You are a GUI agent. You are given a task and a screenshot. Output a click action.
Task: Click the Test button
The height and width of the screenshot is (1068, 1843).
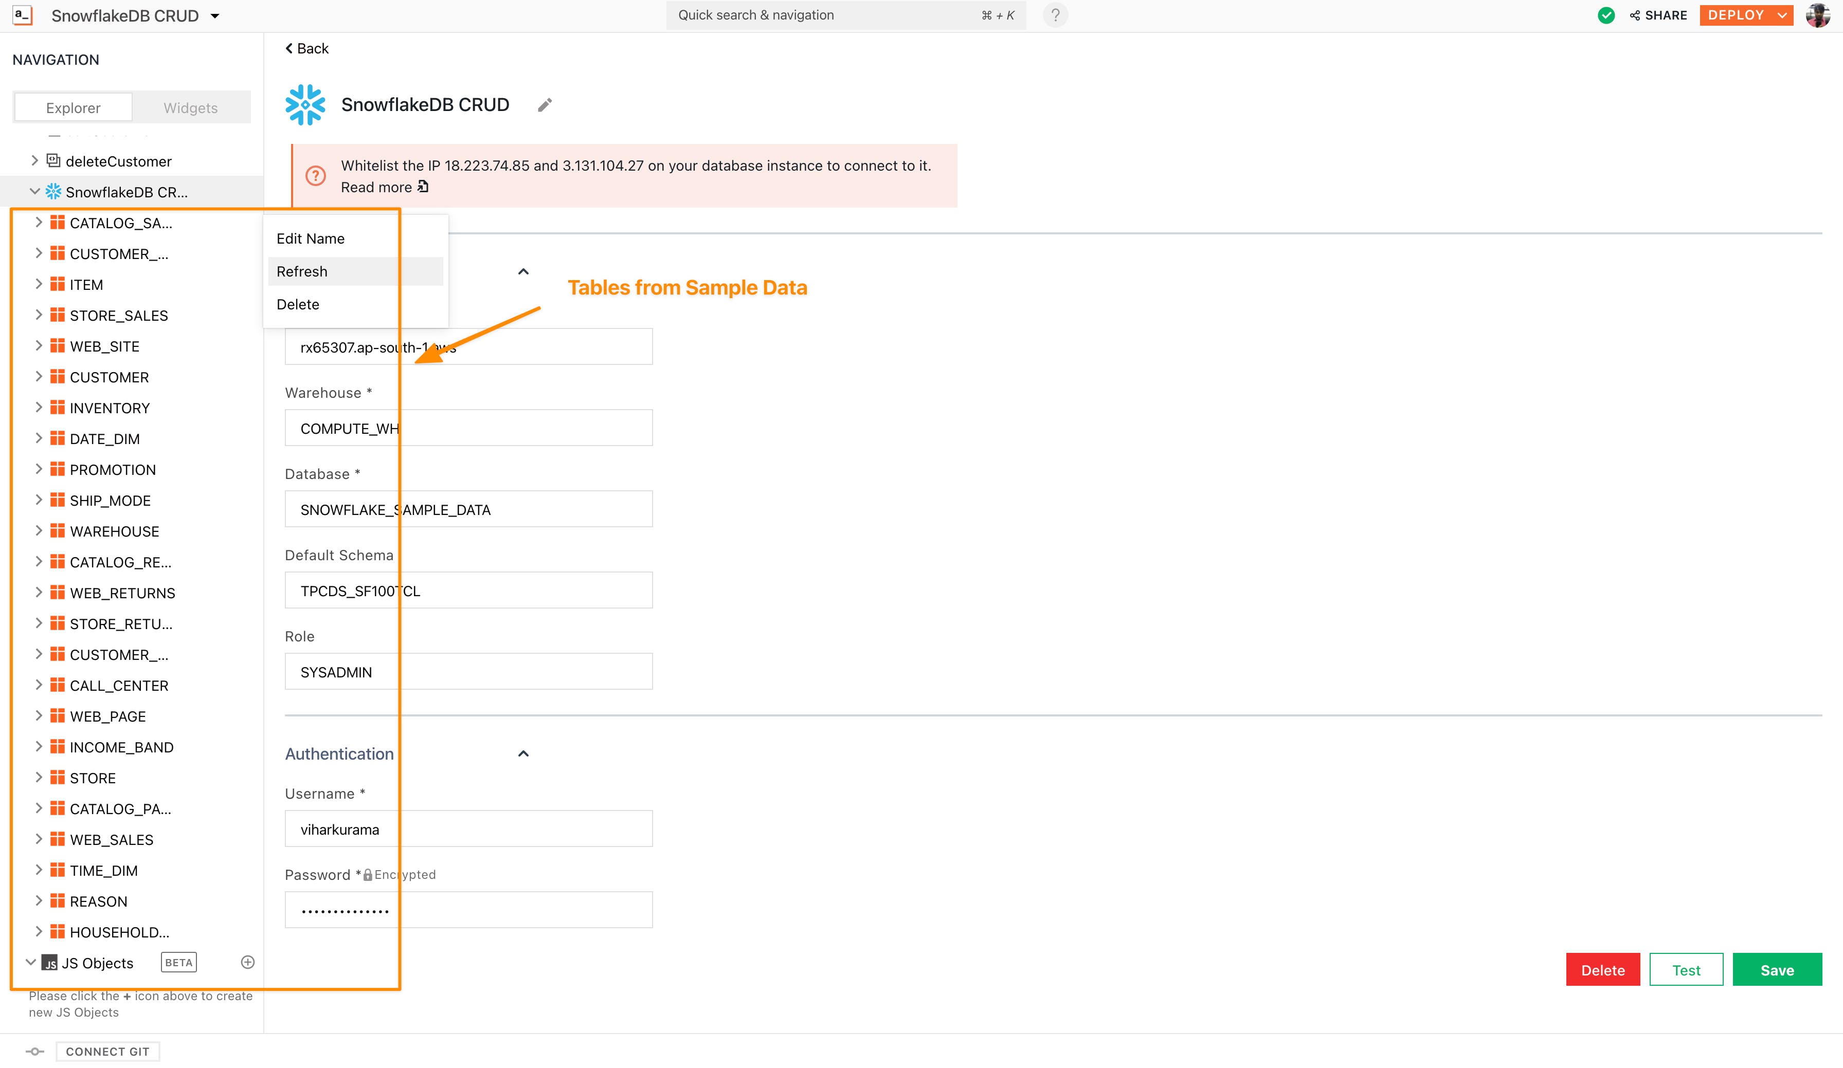1686,970
